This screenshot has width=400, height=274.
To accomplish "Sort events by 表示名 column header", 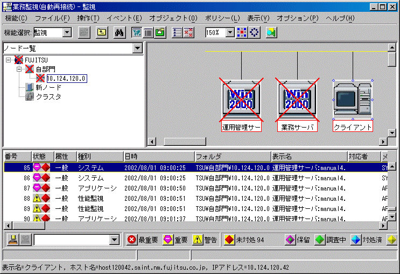I will click(x=310, y=157).
